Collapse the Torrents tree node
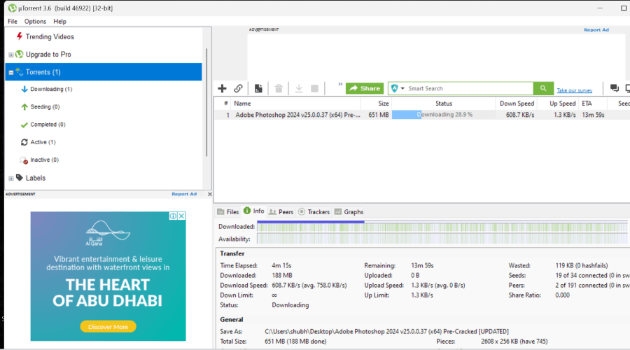This screenshot has width=630, height=350. pos(10,72)
